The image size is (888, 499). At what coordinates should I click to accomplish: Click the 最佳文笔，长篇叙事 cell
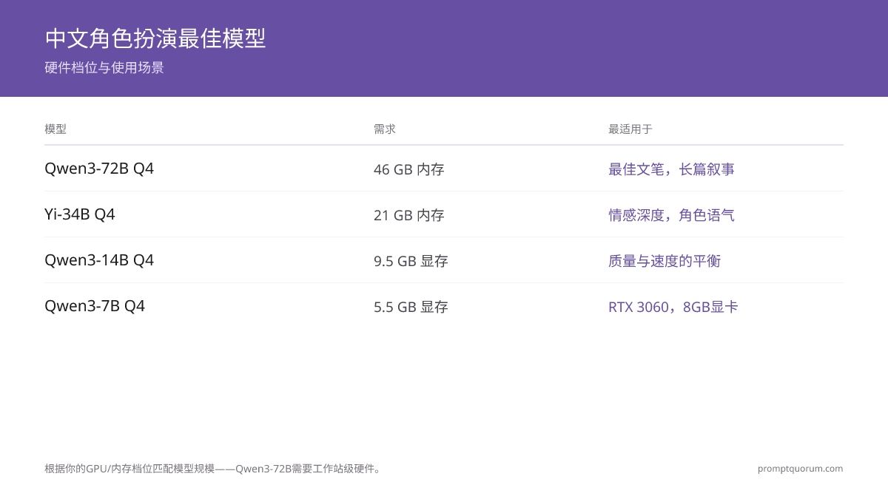pos(671,169)
